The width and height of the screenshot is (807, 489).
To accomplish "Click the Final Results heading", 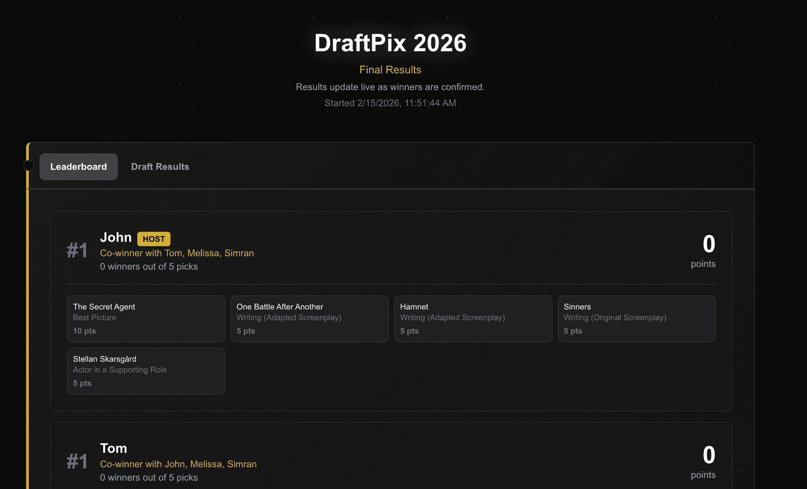I will [390, 70].
